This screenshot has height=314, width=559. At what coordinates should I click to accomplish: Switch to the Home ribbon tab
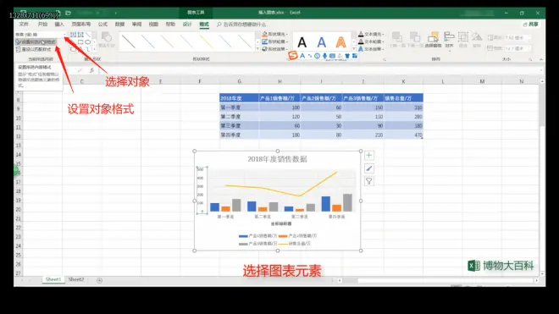pyautogui.click(x=42, y=25)
